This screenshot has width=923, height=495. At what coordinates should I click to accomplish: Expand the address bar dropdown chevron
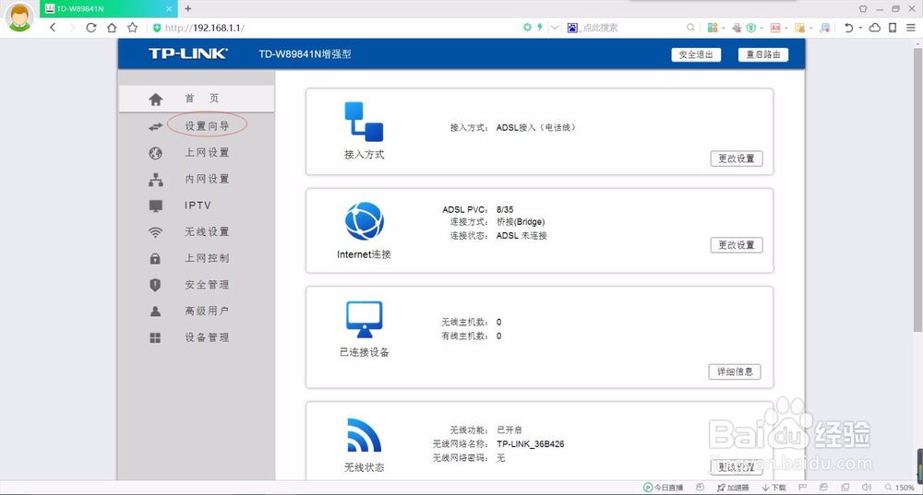pyautogui.click(x=555, y=28)
